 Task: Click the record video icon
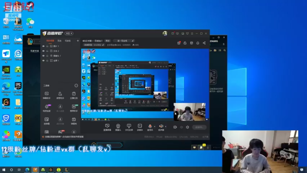[175, 127]
